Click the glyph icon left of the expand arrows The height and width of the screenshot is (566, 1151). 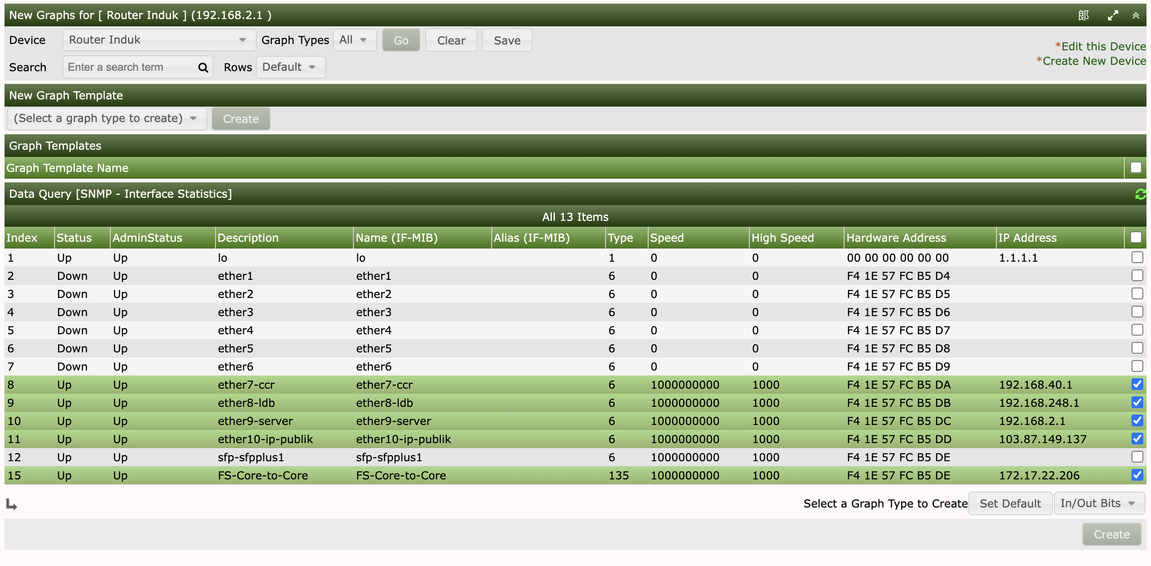click(1083, 15)
